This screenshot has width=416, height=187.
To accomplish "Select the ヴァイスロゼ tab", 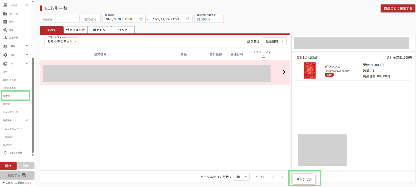I will click(x=75, y=30).
